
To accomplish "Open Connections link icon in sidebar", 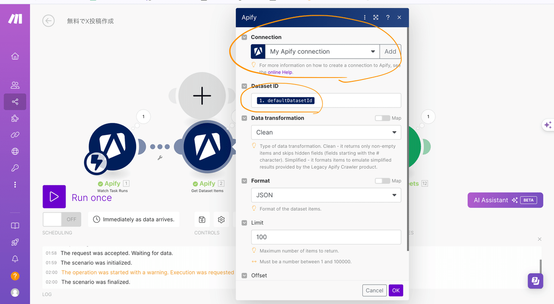I will click(15, 135).
